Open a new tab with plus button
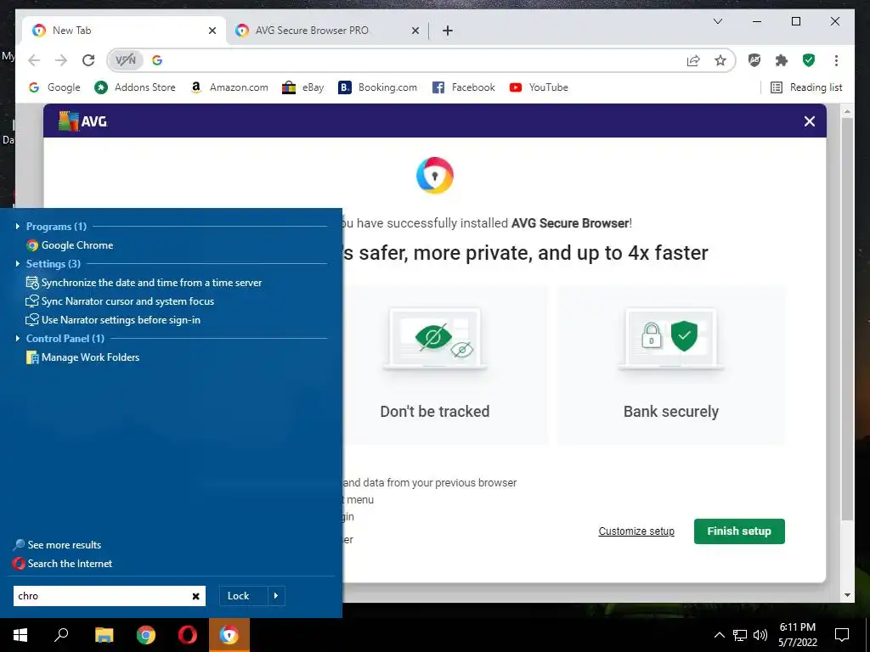The width and height of the screenshot is (870, 652). [448, 31]
